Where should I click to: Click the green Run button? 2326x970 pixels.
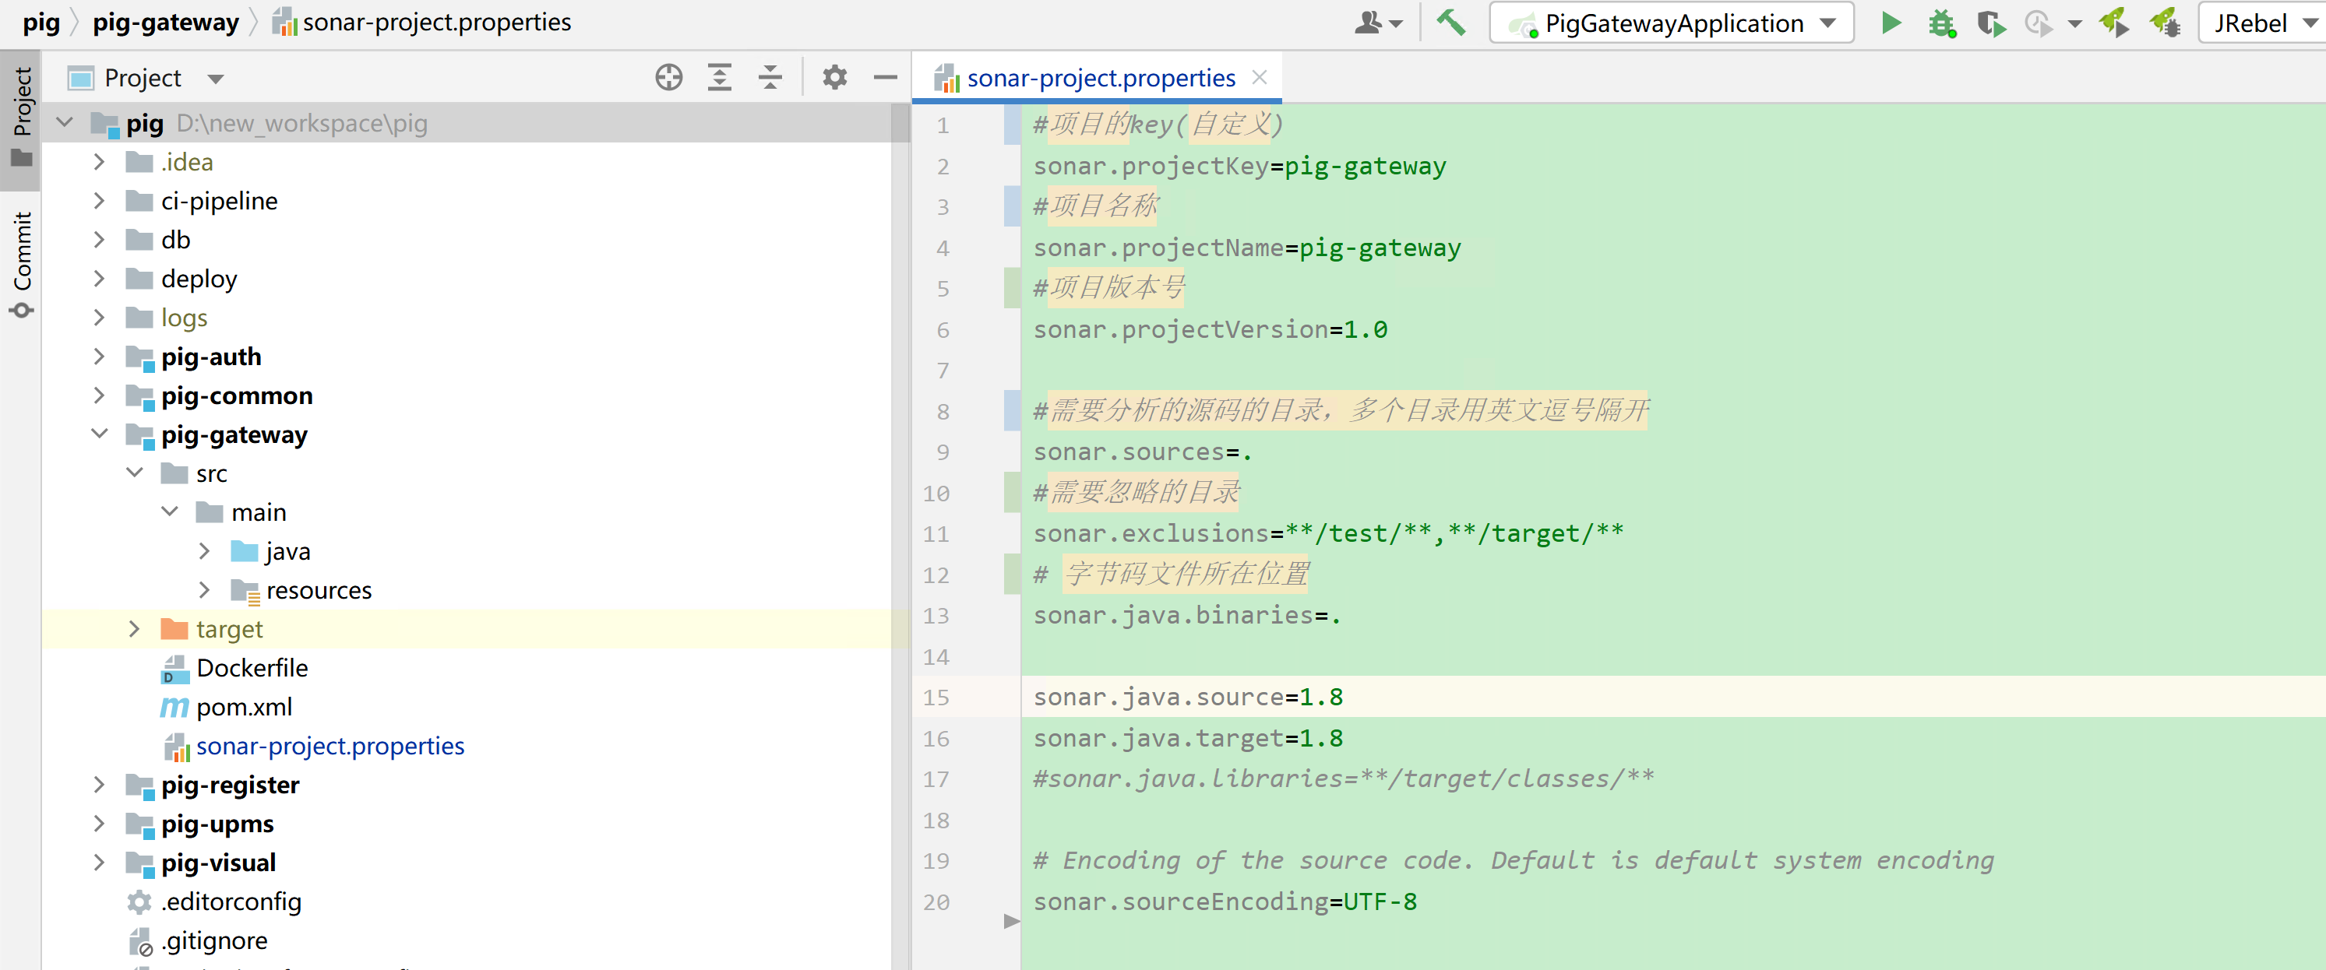[x=1891, y=23]
